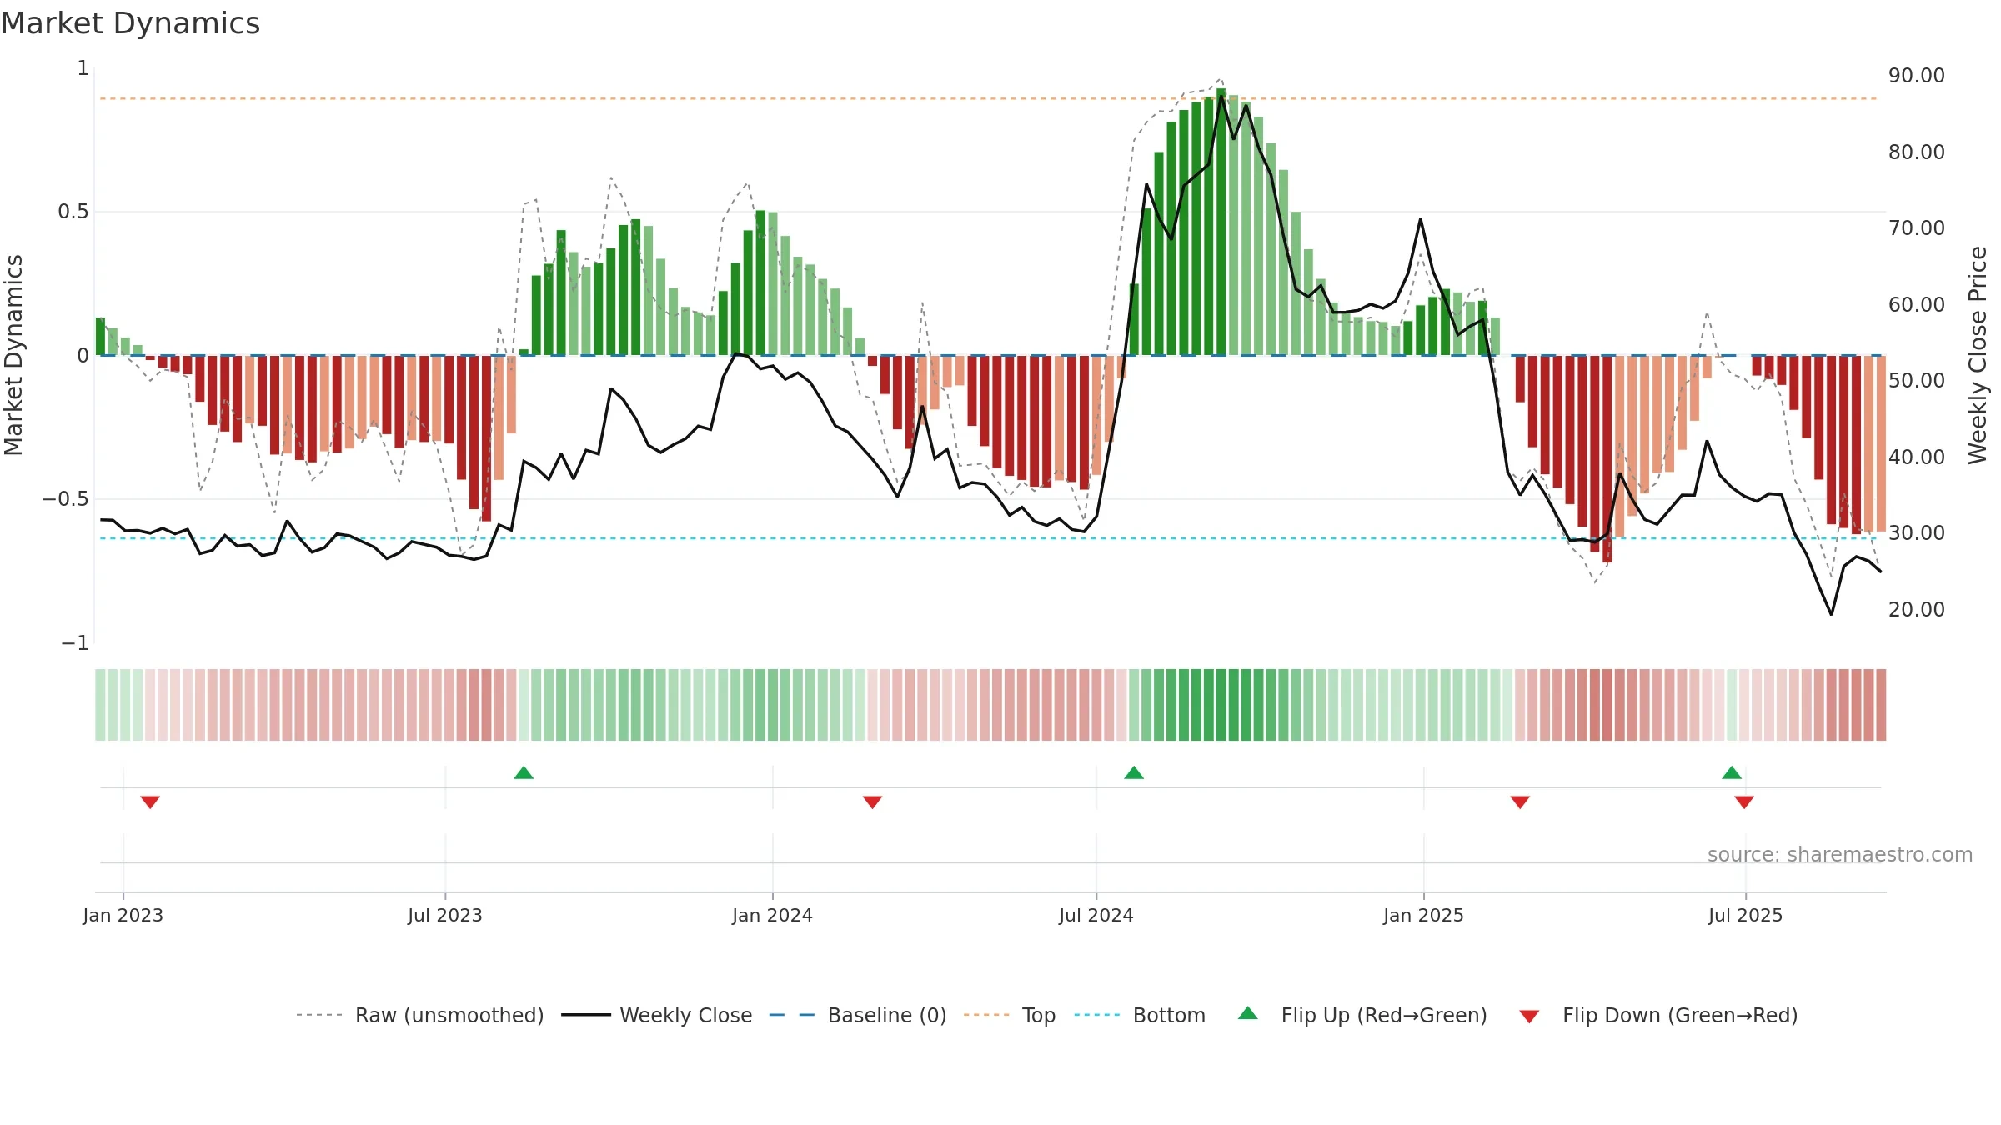Click the Jan 2024 axis label
2001x1125 pixels.
773,915
